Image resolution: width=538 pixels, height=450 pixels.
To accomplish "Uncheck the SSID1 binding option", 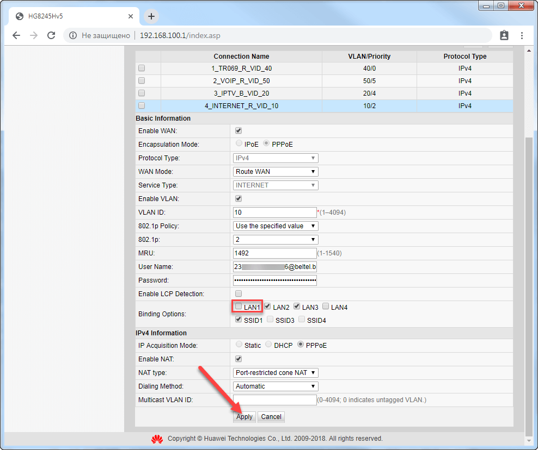I will point(239,320).
